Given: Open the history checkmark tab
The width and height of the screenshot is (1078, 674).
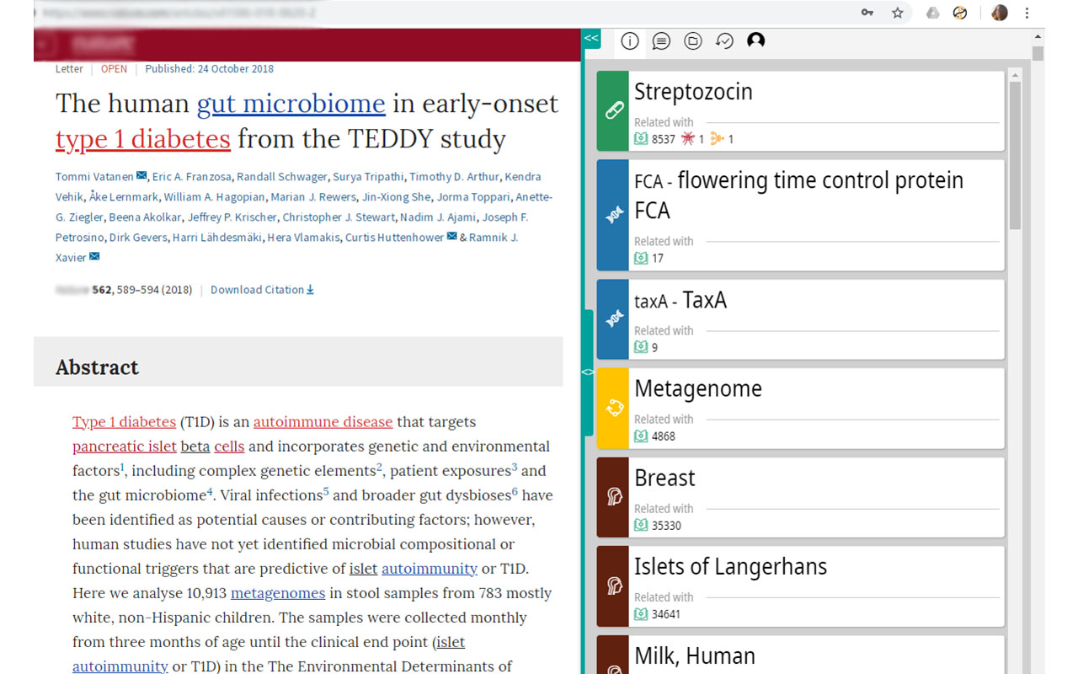Looking at the screenshot, I should tap(724, 41).
